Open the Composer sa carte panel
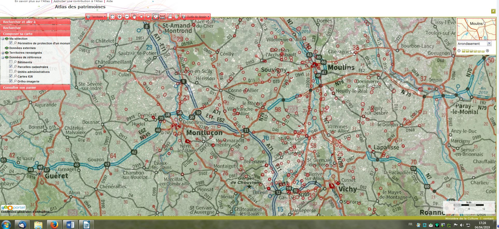Viewport: 499px width, 229px height. 35,34
